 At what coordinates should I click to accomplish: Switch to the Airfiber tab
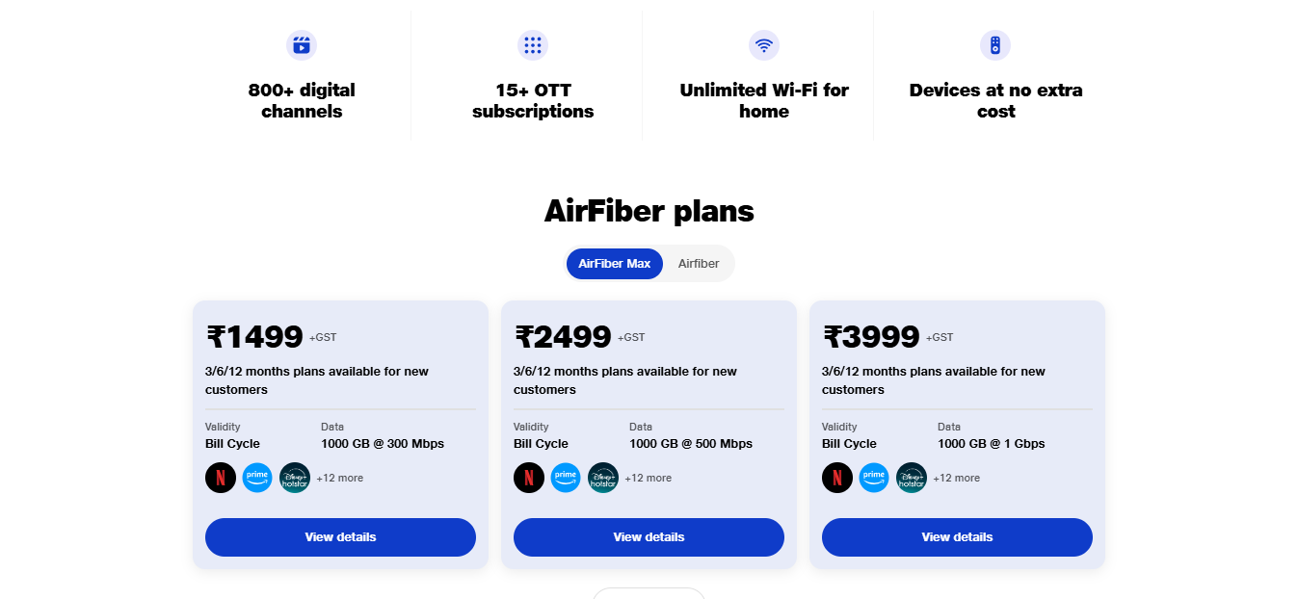[698, 263]
